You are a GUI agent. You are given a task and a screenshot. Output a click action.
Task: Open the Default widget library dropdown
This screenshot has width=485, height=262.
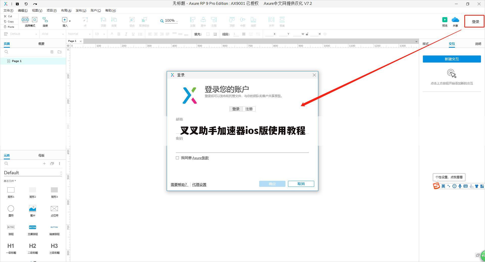coord(61,173)
